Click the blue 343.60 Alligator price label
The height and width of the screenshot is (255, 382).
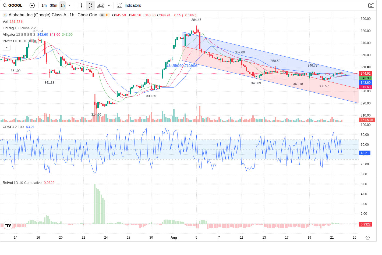pyautogui.click(x=366, y=82)
